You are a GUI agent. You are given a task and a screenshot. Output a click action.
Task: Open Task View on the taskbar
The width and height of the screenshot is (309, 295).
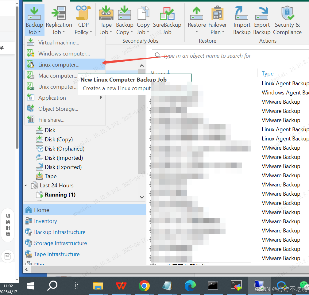pos(75,286)
